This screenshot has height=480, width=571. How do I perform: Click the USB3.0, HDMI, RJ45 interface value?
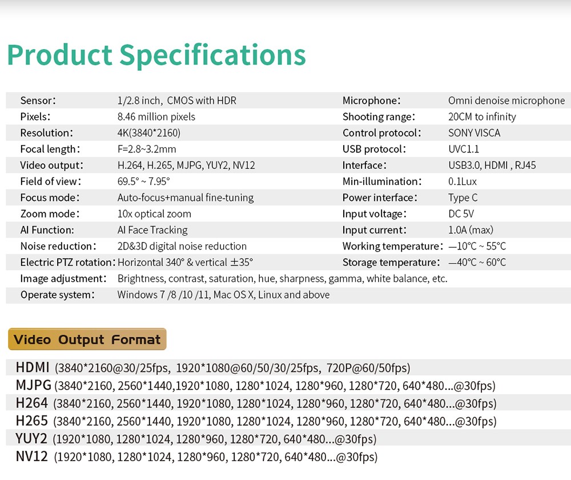492,166
